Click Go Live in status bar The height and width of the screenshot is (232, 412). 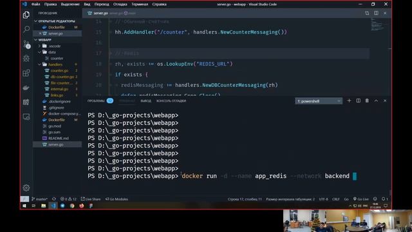tap(360, 199)
